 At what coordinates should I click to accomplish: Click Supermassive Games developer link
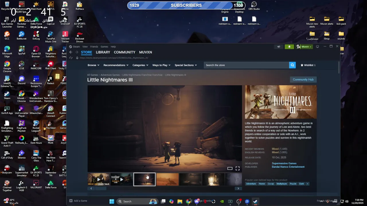pos(284,163)
